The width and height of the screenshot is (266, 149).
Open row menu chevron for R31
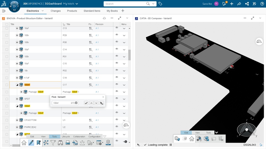[124, 57]
